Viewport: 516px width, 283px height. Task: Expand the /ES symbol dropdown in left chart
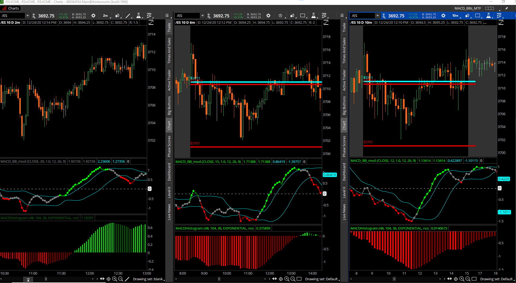(27, 16)
